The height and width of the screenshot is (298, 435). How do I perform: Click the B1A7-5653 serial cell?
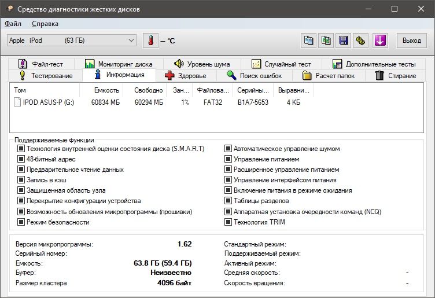pyautogui.click(x=253, y=102)
